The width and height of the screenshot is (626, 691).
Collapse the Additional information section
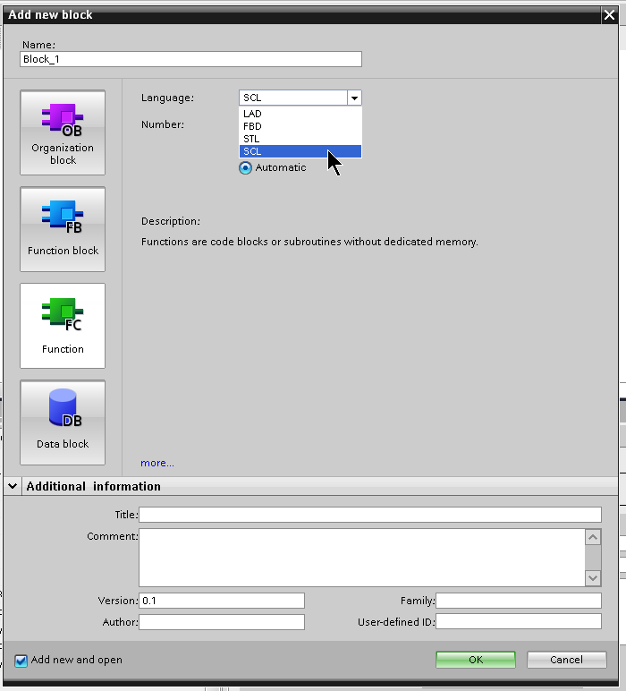13,486
